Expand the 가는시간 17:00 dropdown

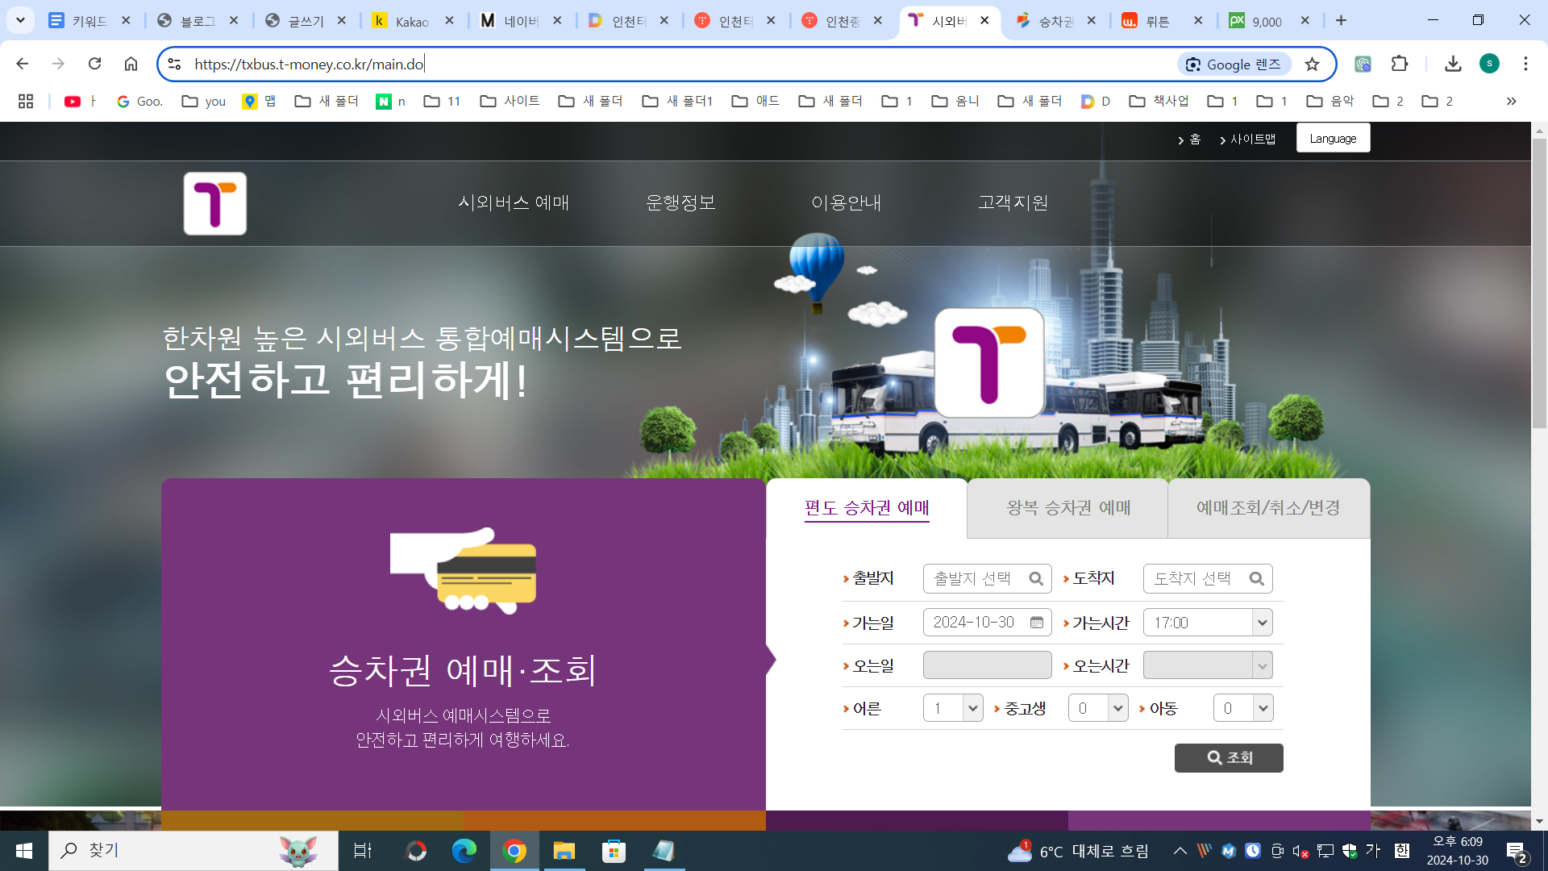pyautogui.click(x=1262, y=623)
